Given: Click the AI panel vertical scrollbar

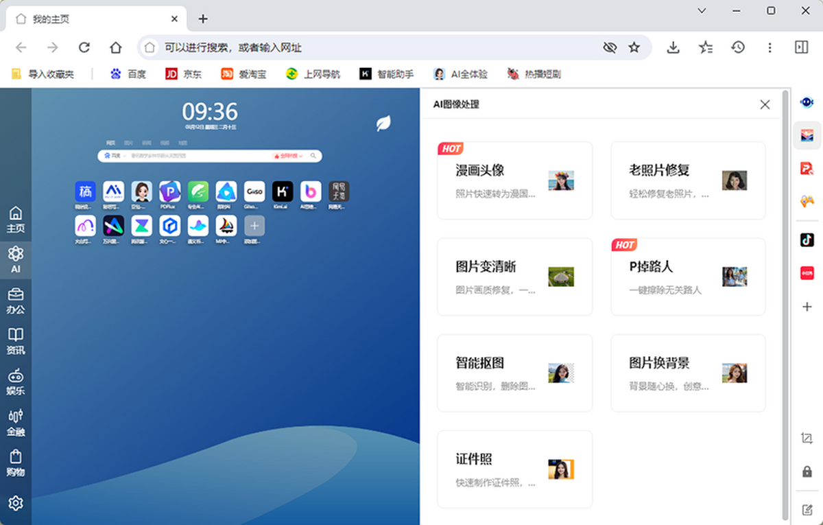Looking at the screenshot, I should click(785, 302).
